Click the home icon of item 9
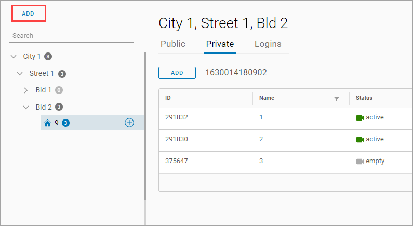Screen dimensions: 413x226 point(48,123)
